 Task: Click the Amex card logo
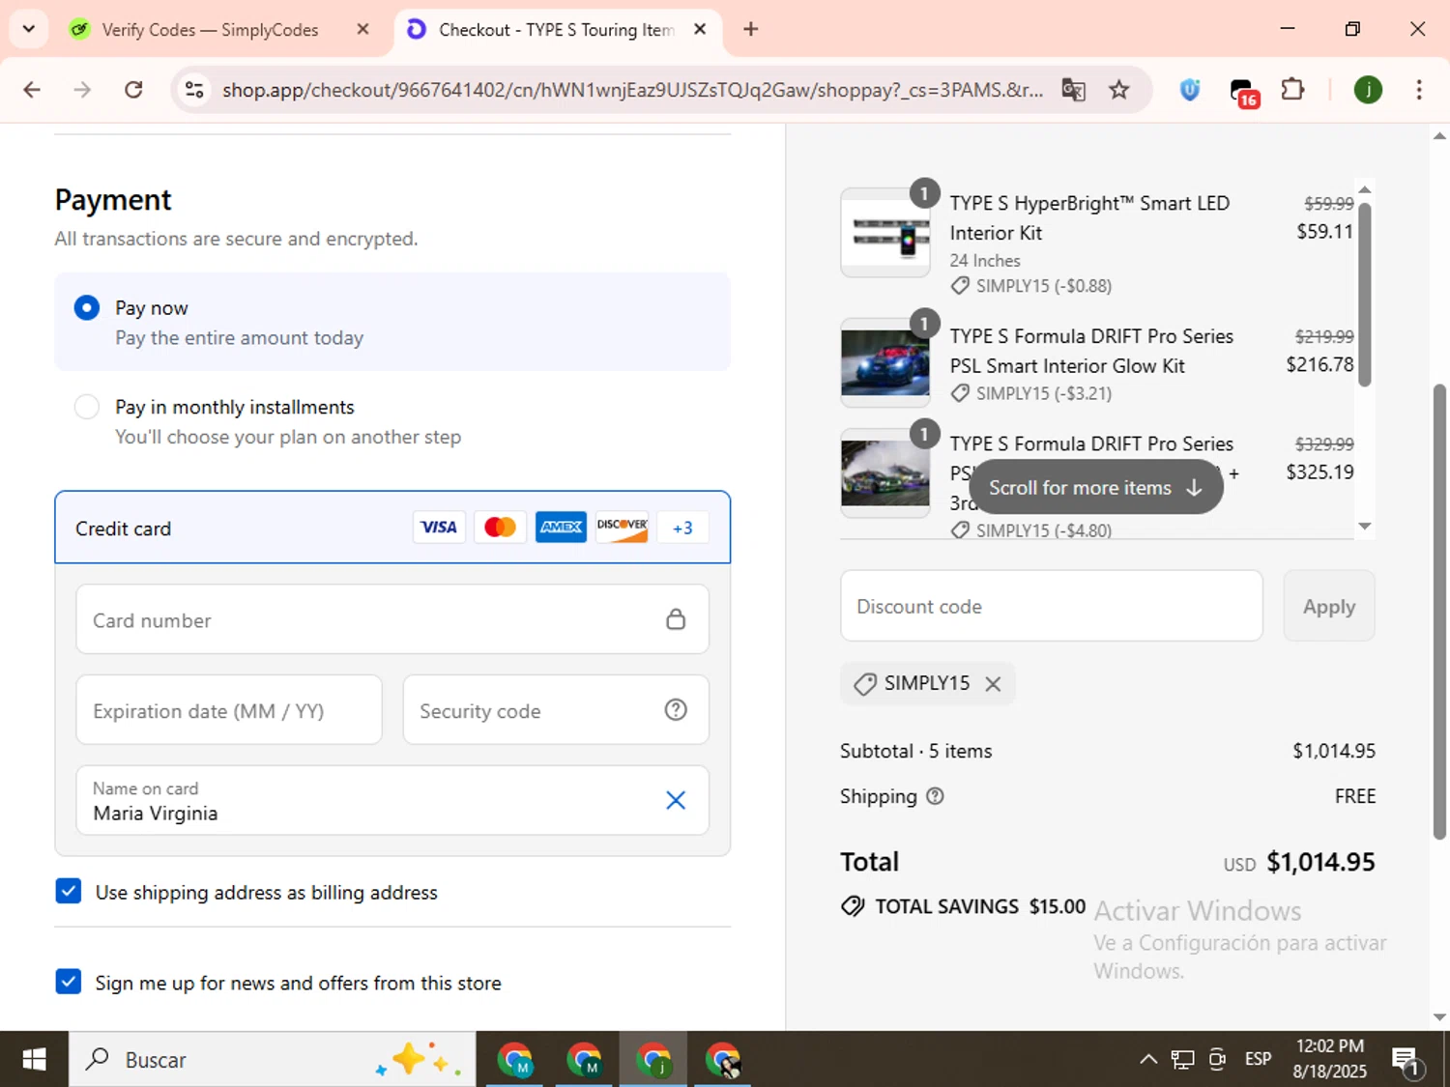pos(561,528)
